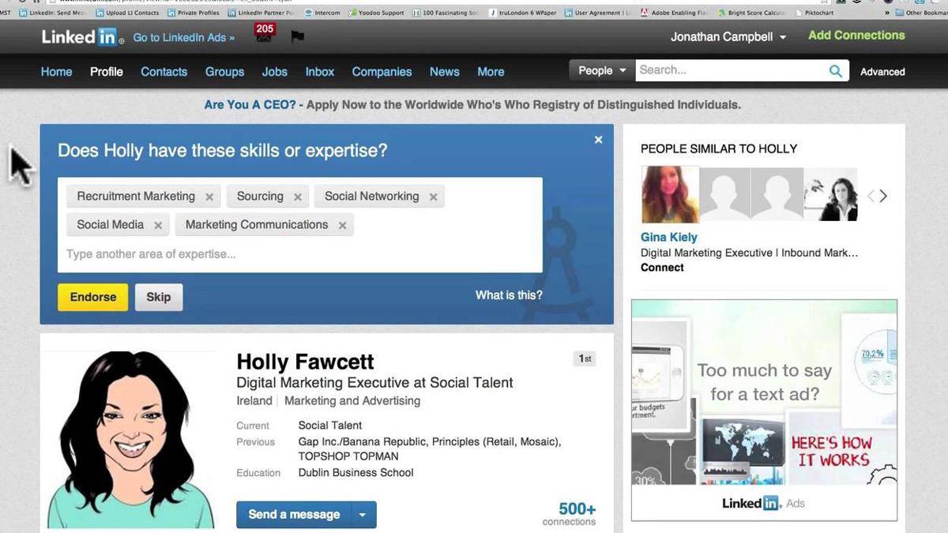Remove the Social Networking skill tag
This screenshot has width=948, height=533.
click(433, 197)
